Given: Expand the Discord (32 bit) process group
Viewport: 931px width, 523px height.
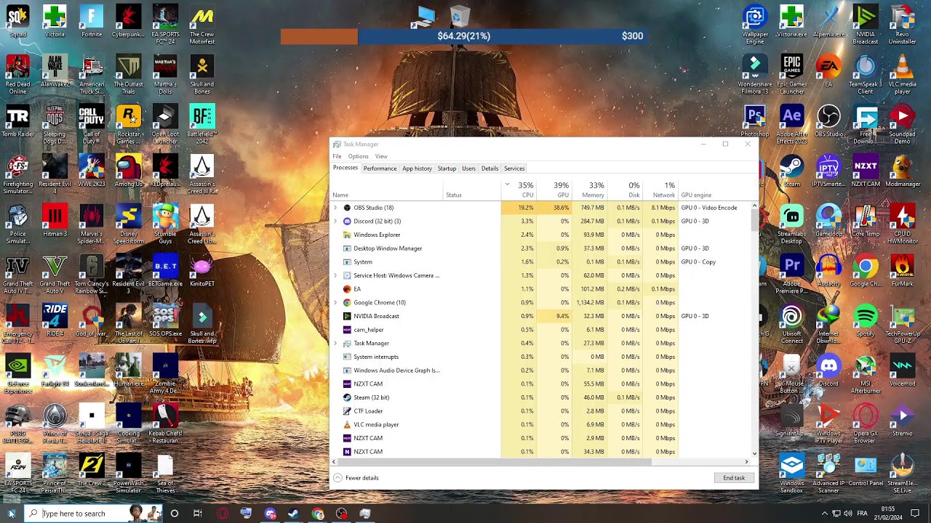Looking at the screenshot, I should 335,222.
